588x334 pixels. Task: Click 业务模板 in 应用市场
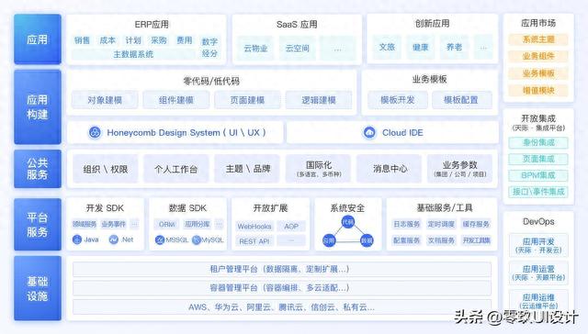click(x=538, y=73)
